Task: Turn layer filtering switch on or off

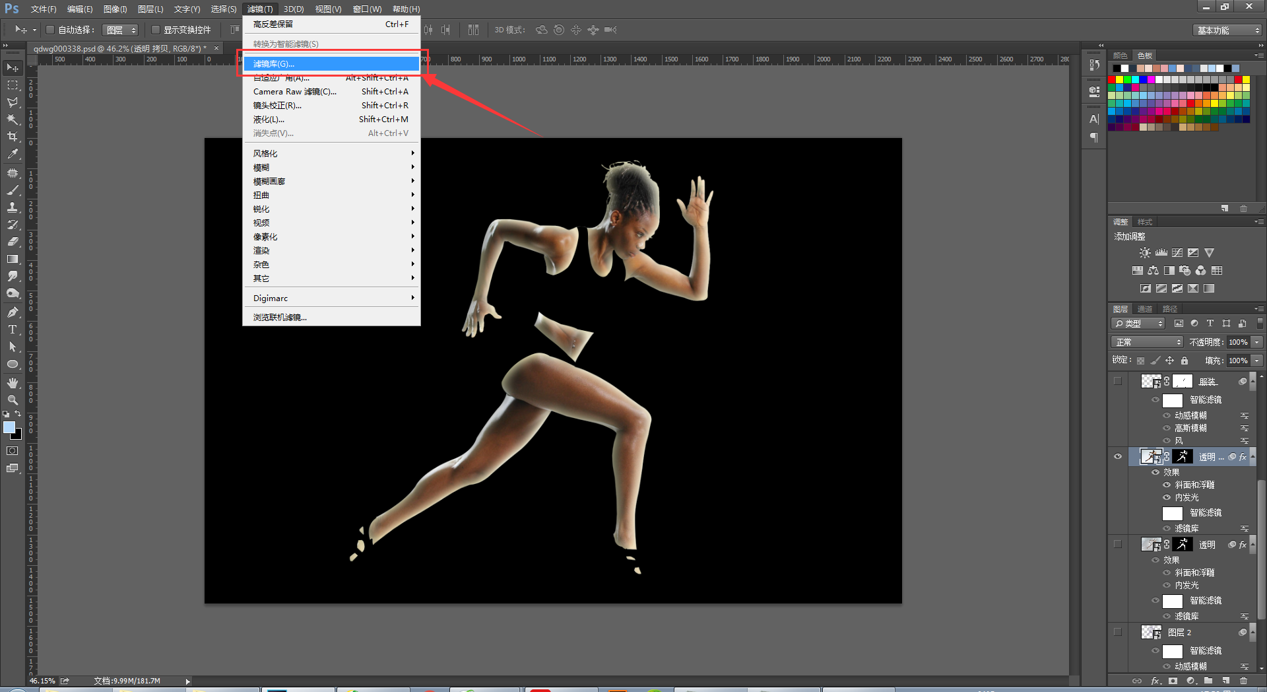Action: [x=1260, y=324]
